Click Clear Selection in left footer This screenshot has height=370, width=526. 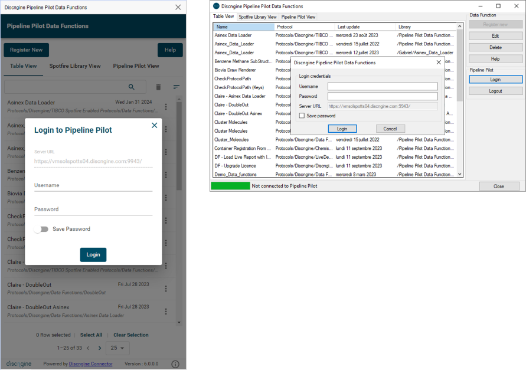[131, 335]
